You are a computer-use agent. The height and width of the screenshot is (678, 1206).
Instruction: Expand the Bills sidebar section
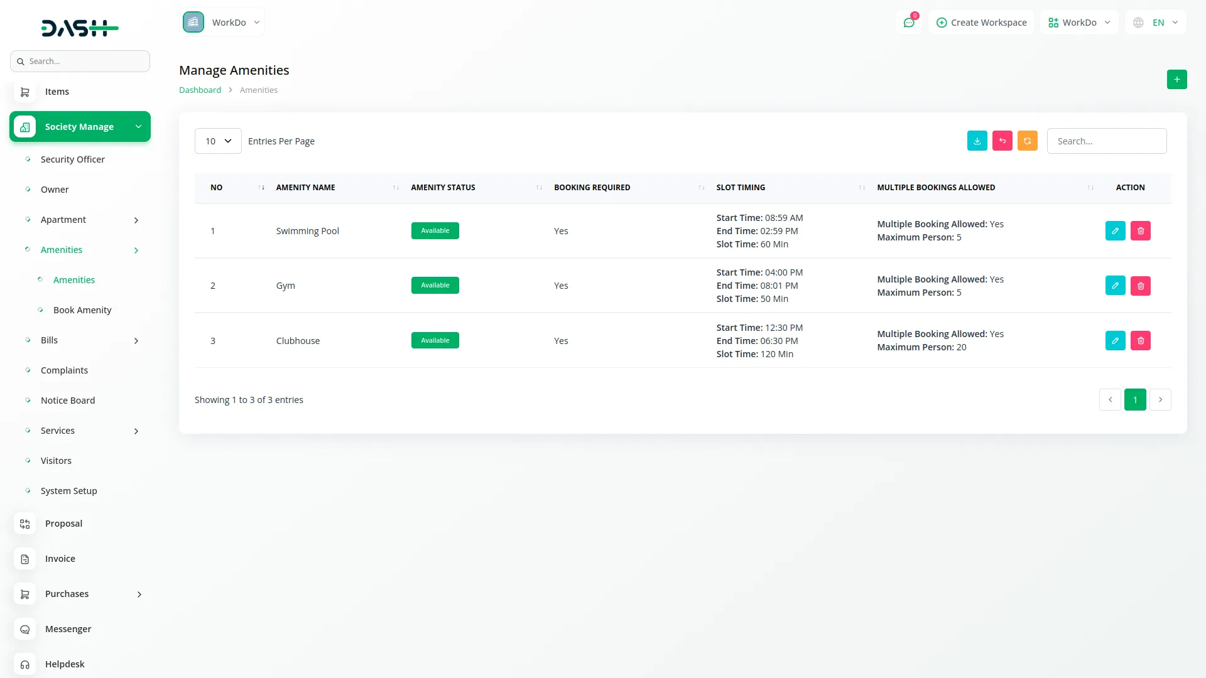pyautogui.click(x=136, y=340)
